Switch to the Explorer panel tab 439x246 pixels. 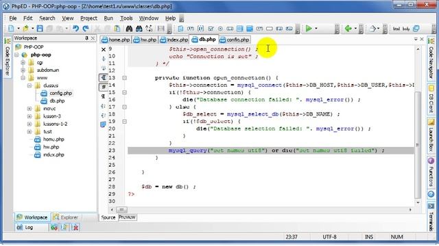tap(66, 217)
